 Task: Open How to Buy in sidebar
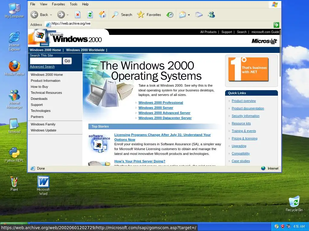point(40,87)
